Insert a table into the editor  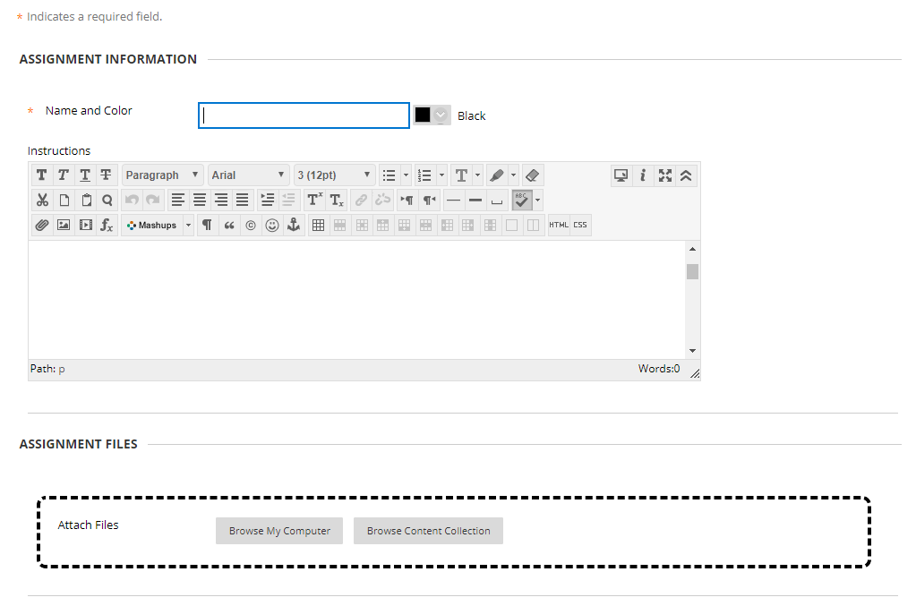coord(318,225)
